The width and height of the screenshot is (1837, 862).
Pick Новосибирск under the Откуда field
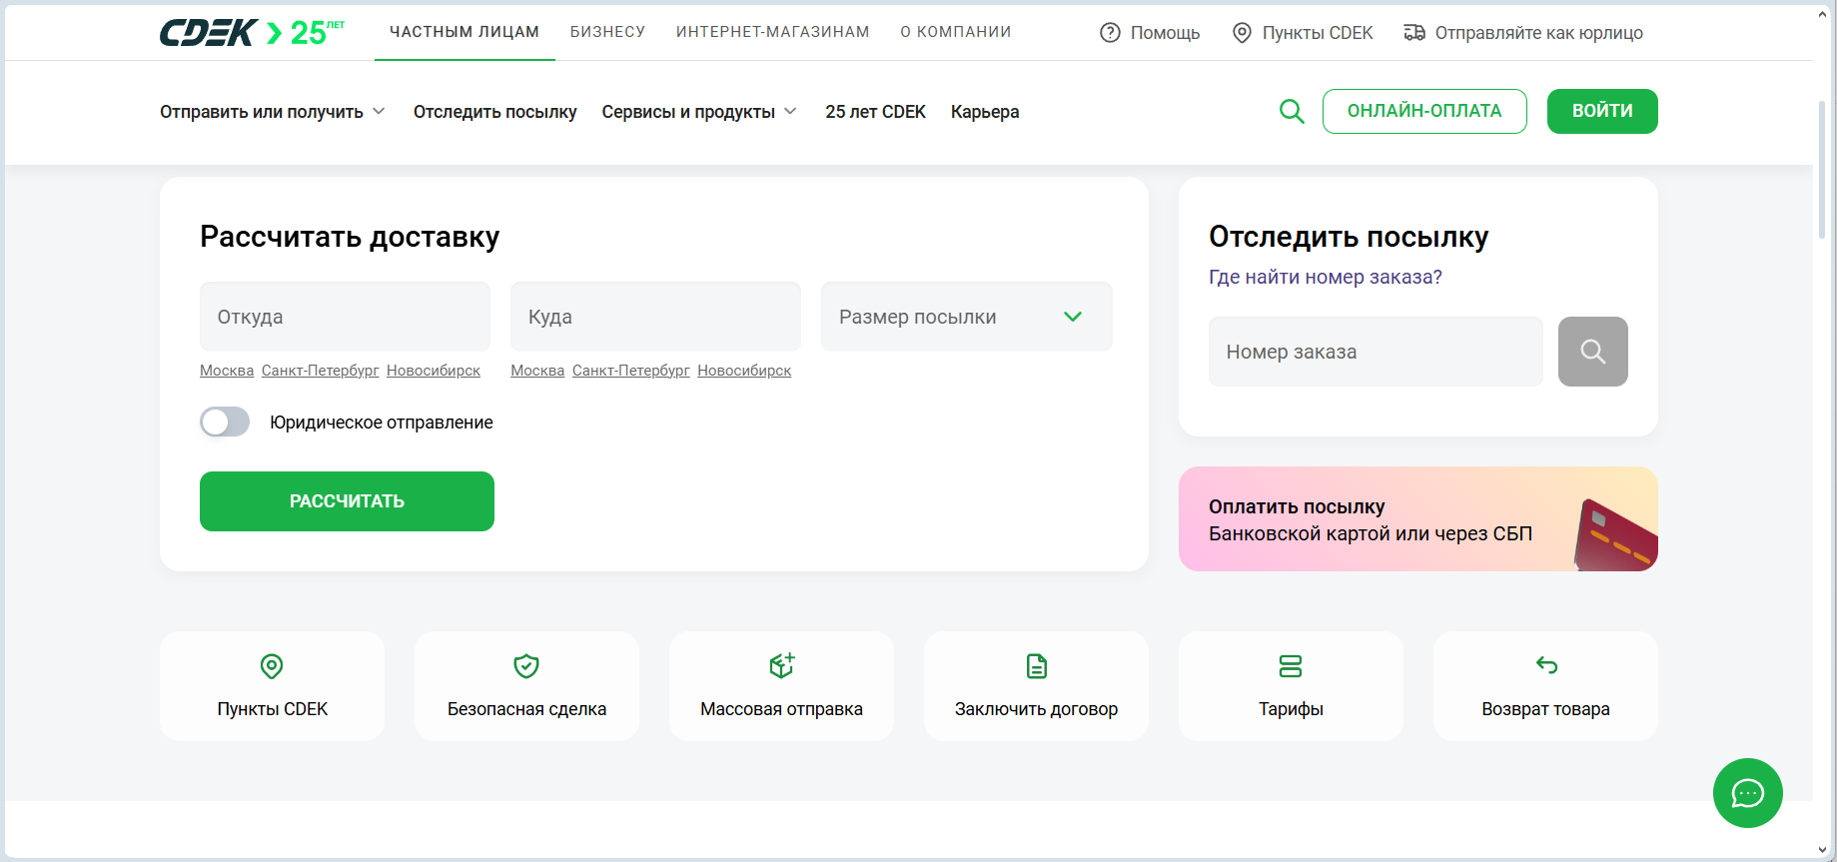(434, 371)
